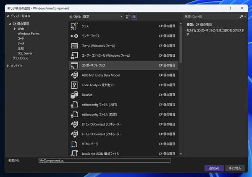This screenshot has width=252, height=177.
Task: Pick the DataSet template icon
Action: point(74,95)
